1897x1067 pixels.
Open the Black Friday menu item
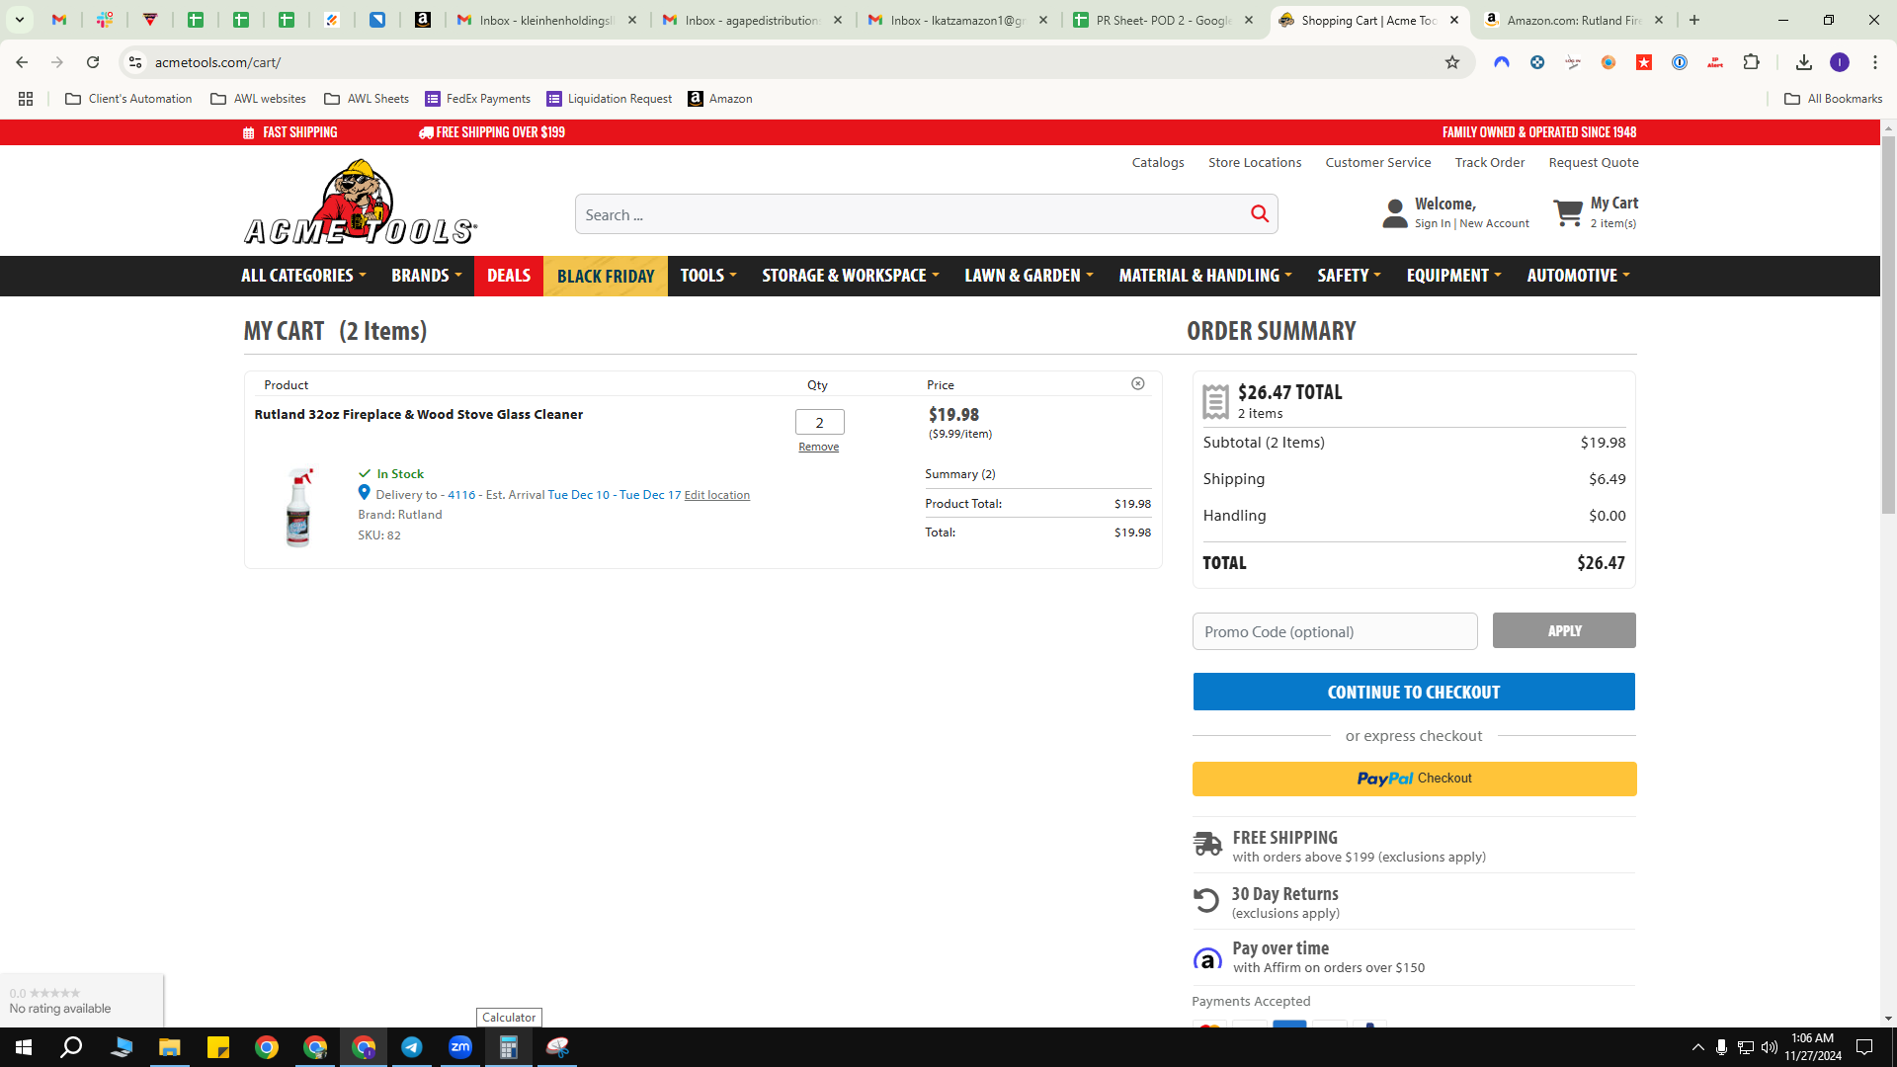coord(606,276)
